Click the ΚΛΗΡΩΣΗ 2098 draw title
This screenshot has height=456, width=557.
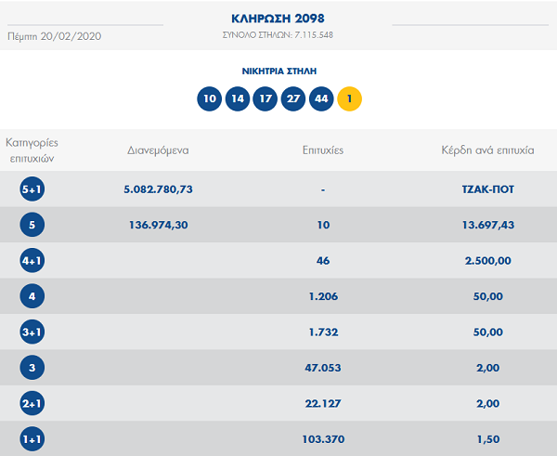(278, 19)
